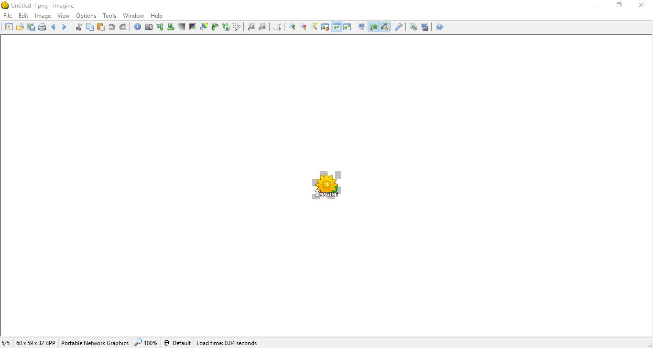Toggle the high quality resampling magnifier icon
Screen dimensions: 653x348
coord(384,27)
